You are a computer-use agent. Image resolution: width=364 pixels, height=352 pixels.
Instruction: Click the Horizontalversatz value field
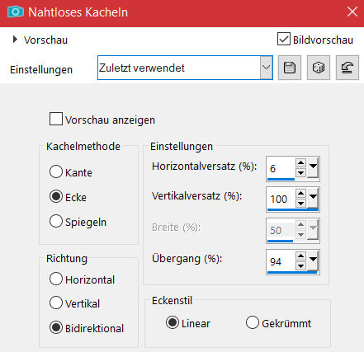tap(281, 168)
